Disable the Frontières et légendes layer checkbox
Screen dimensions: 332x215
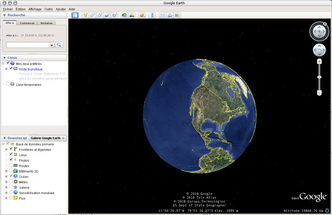(11, 149)
